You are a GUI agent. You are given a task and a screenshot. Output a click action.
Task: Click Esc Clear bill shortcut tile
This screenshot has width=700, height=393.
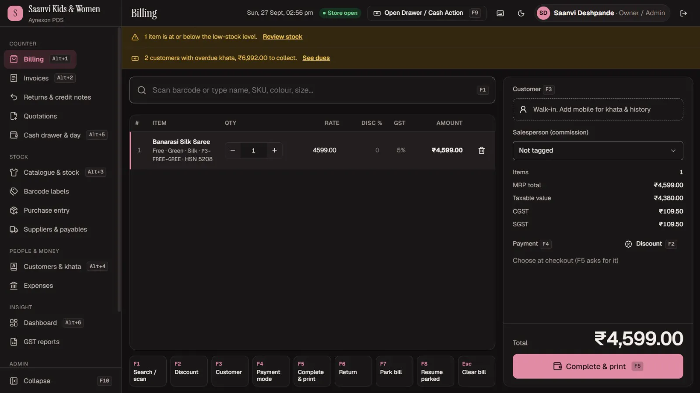[x=476, y=371]
